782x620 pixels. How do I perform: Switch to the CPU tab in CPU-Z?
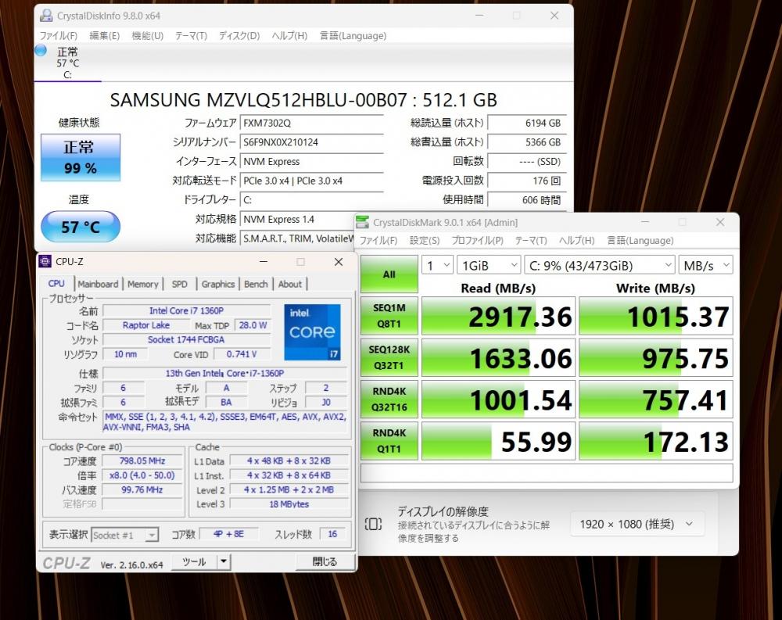click(x=56, y=283)
